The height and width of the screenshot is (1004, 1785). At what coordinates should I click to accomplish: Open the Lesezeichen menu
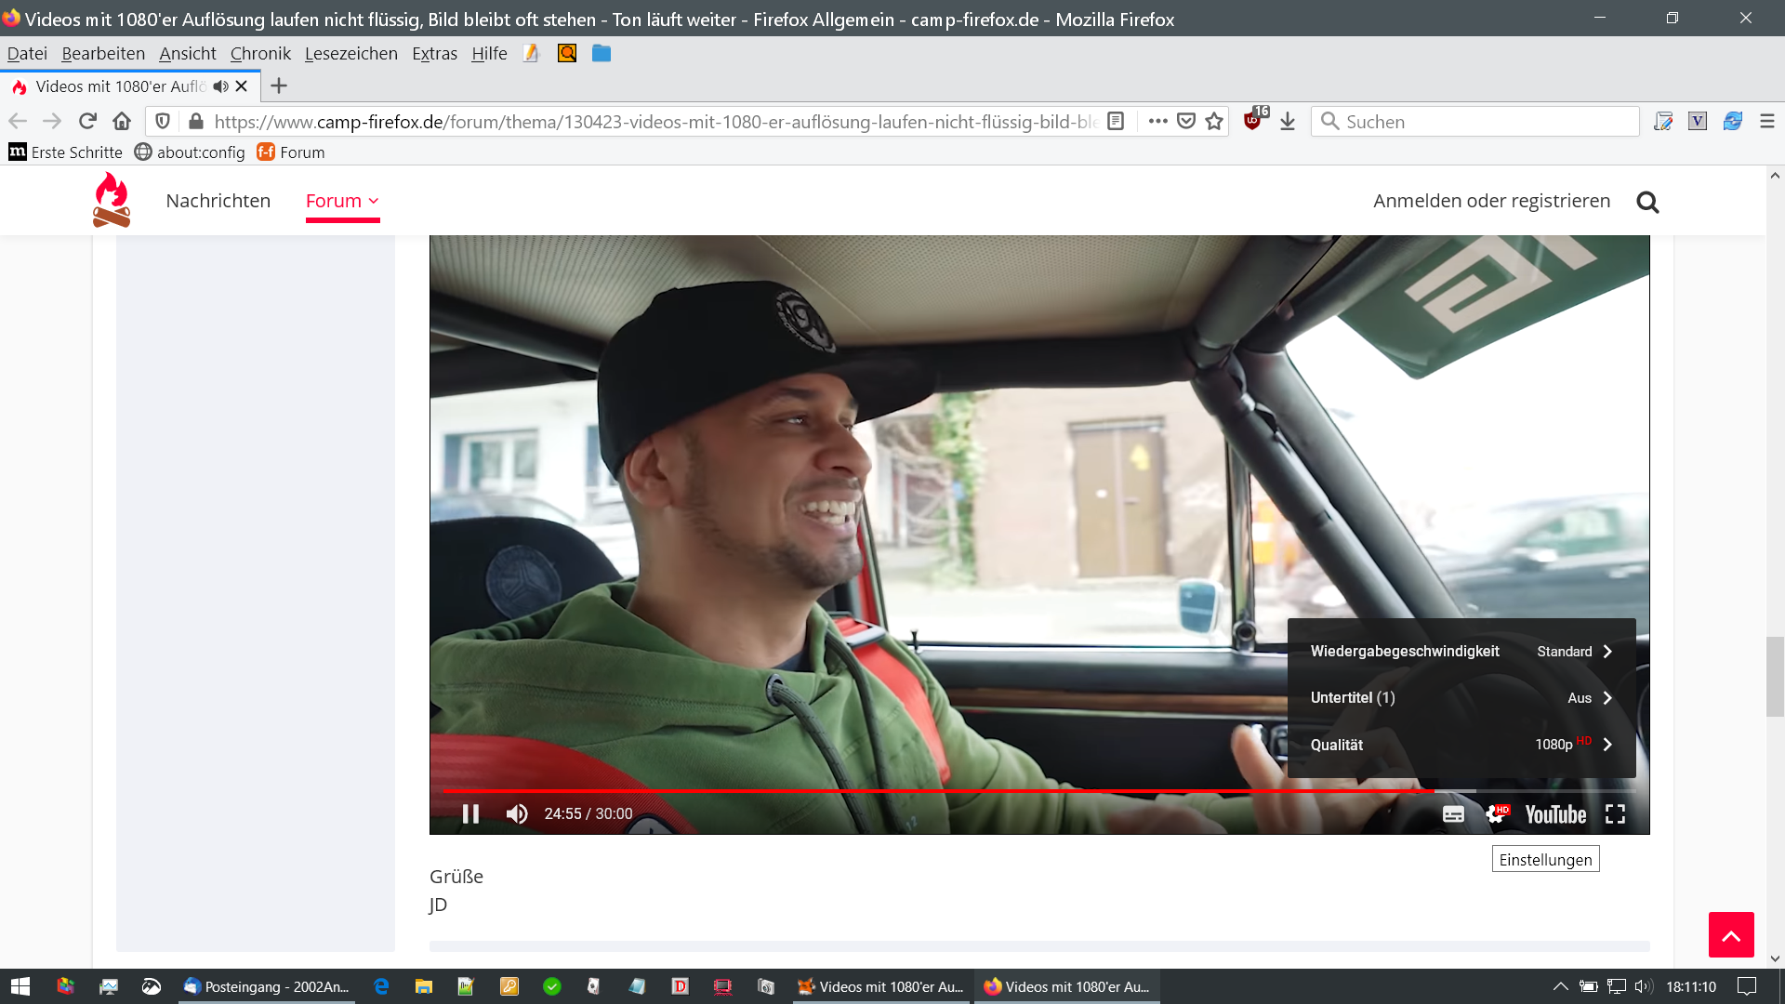coord(350,54)
